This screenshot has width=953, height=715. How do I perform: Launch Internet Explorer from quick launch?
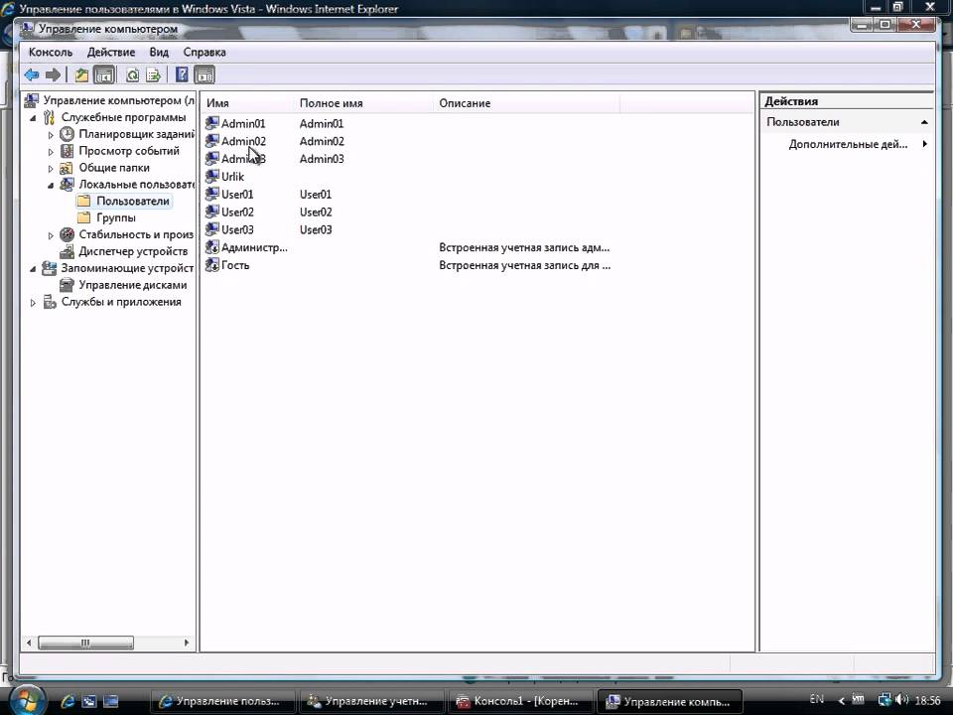[68, 701]
